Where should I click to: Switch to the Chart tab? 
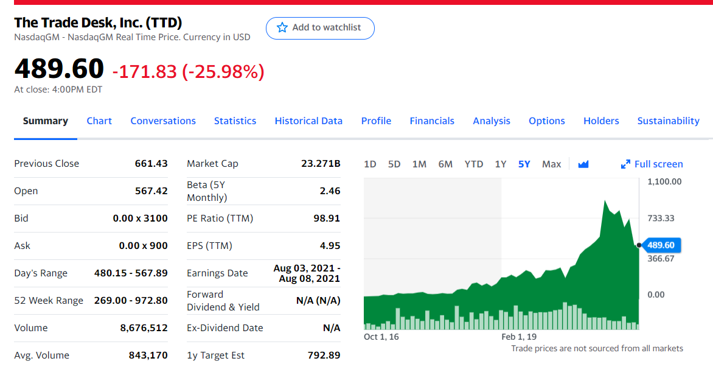[99, 121]
